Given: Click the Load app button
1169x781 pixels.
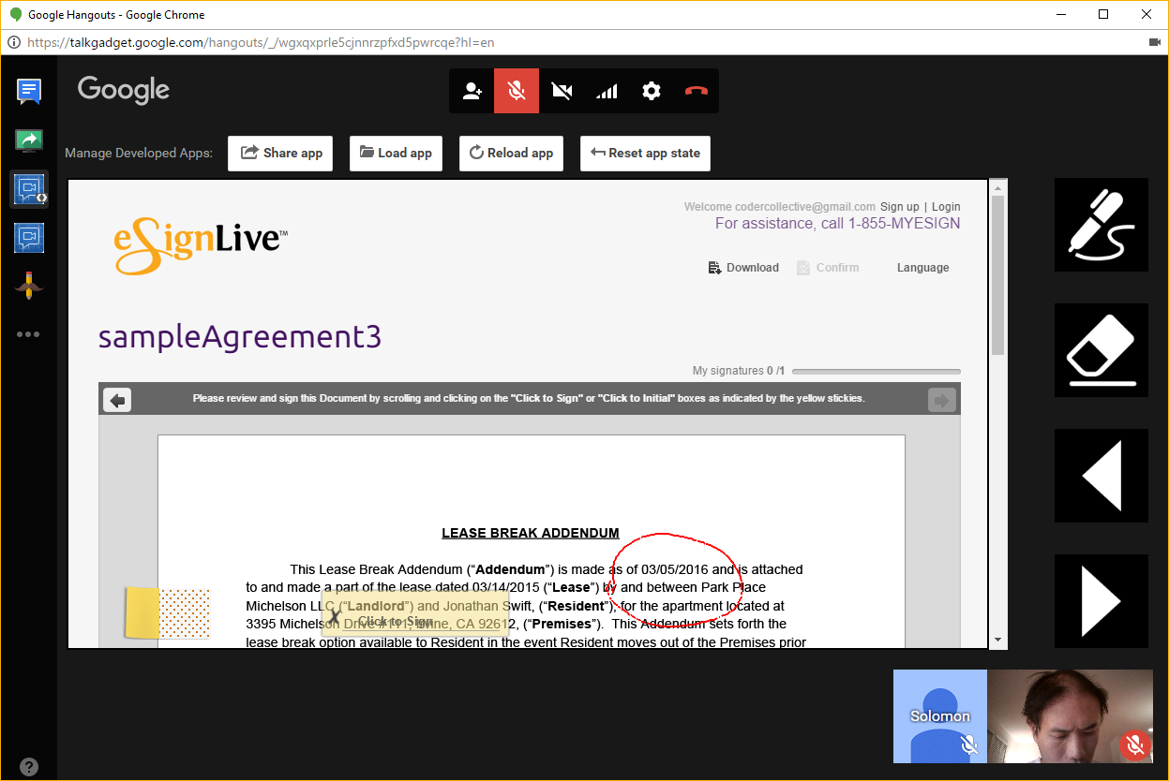Looking at the screenshot, I should [x=395, y=154].
